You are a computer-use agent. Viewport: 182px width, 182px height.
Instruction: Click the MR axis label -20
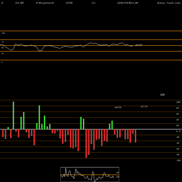coord(178,137)
